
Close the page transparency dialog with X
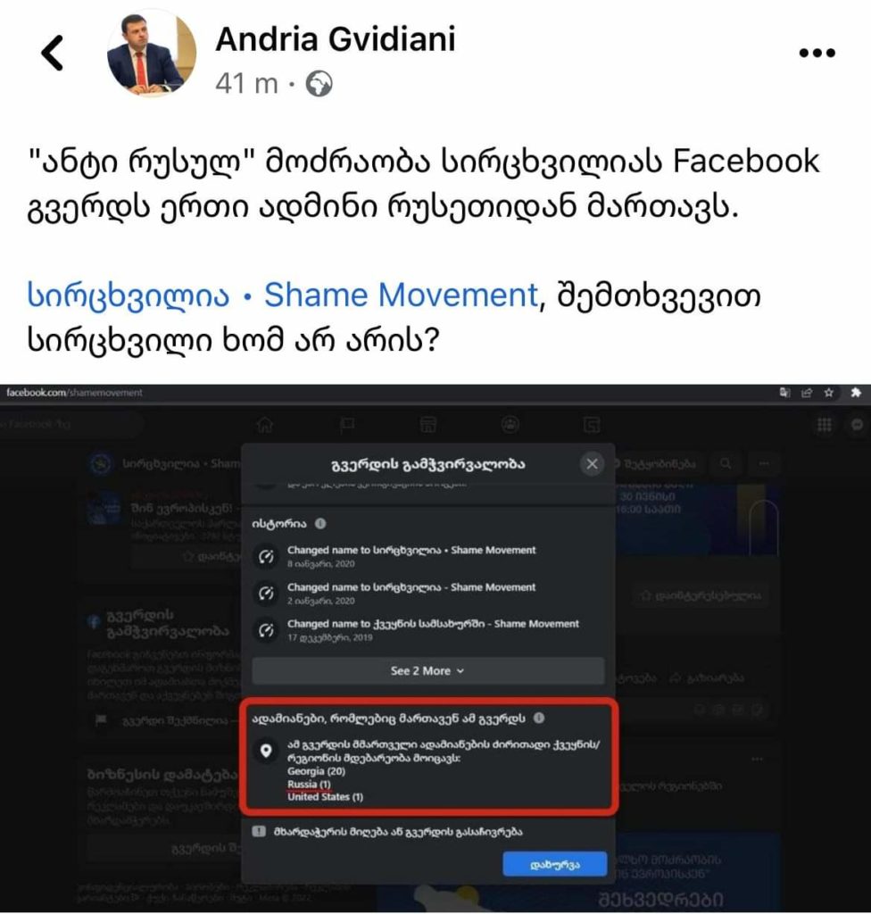coord(592,464)
